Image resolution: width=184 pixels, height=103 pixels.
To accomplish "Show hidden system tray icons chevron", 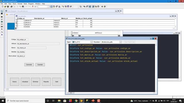I will pos(150,101).
